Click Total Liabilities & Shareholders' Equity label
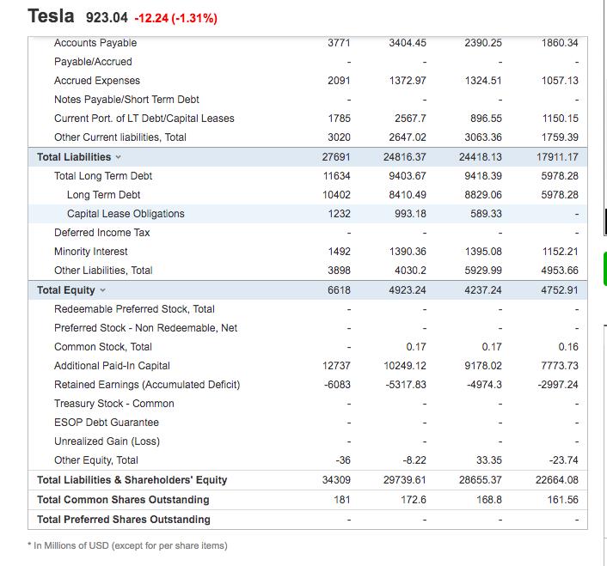 (x=132, y=480)
